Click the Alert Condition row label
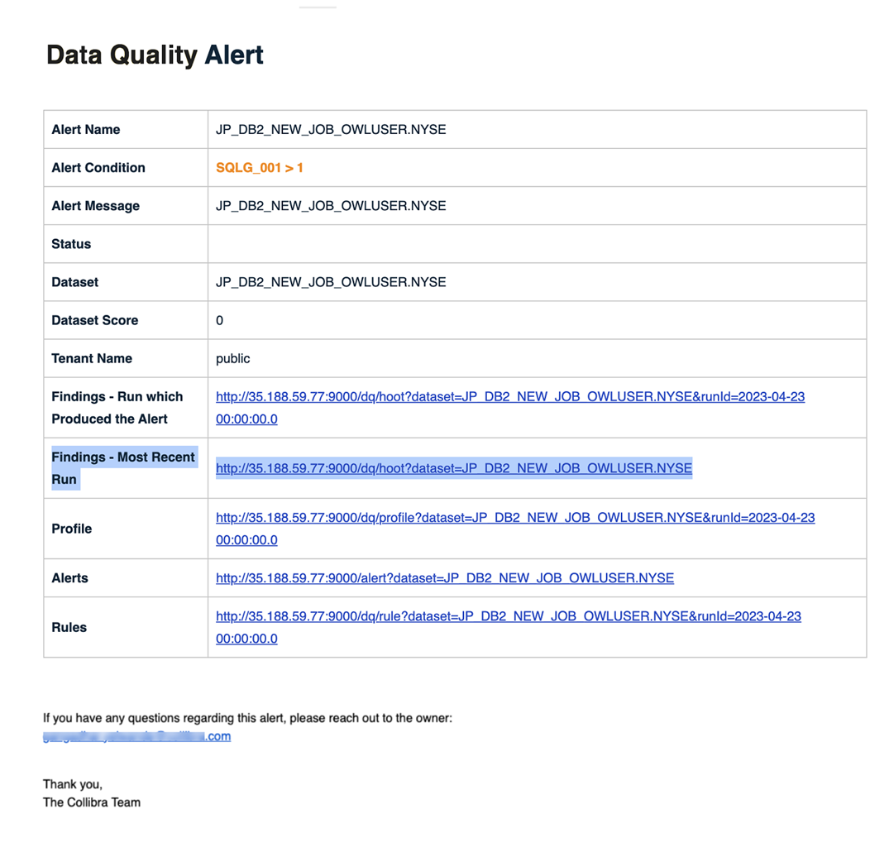 pos(98,168)
